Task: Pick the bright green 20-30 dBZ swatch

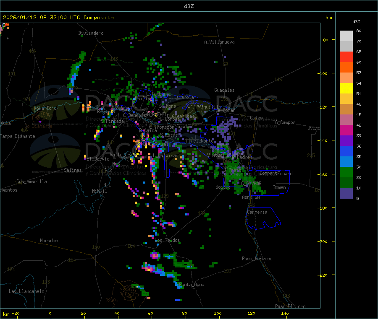Action: (x=346, y=172)
